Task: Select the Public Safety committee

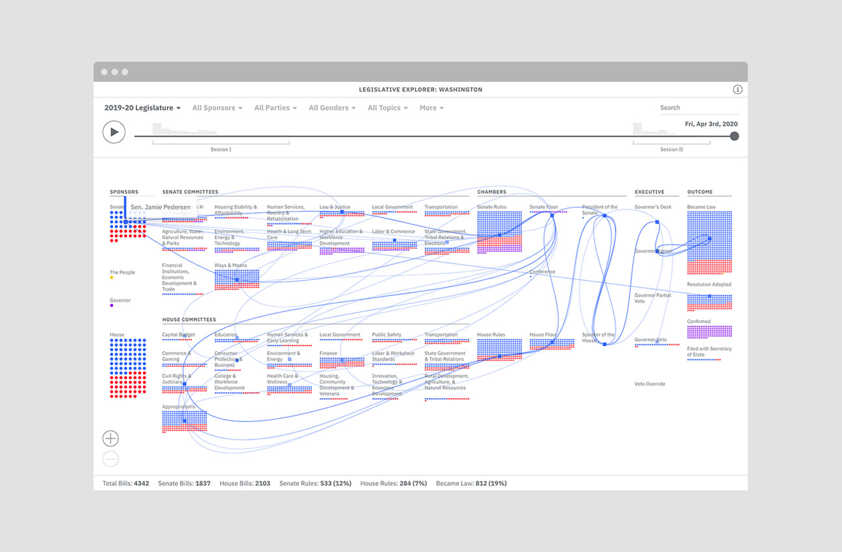Action: tap(394, 337)
